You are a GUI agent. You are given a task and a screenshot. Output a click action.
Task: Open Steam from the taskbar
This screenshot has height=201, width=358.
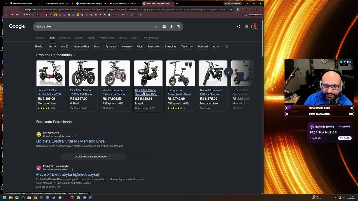point(54,198)
